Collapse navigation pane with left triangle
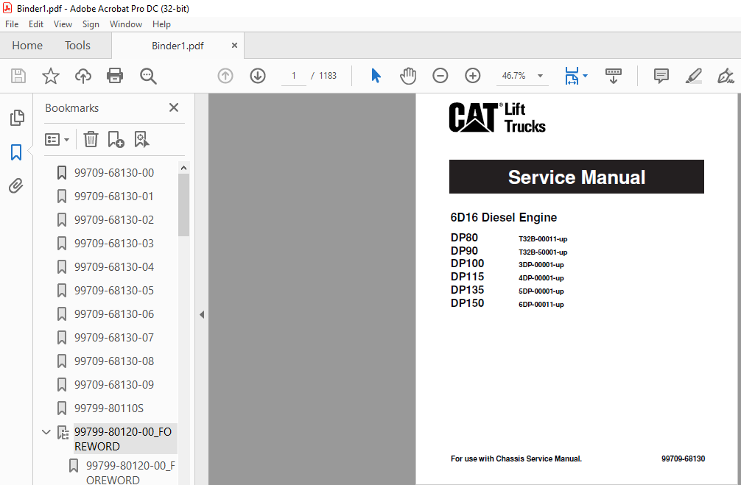Image resolution: width=741 pixels, height=485 pixels. (202, 314)
